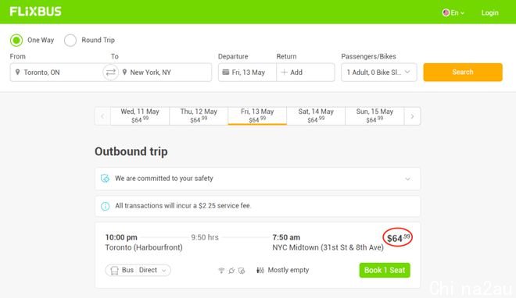Click the calendar icon in Departure
The height and width of the screenshot is (298, 516).
point(226,73)
